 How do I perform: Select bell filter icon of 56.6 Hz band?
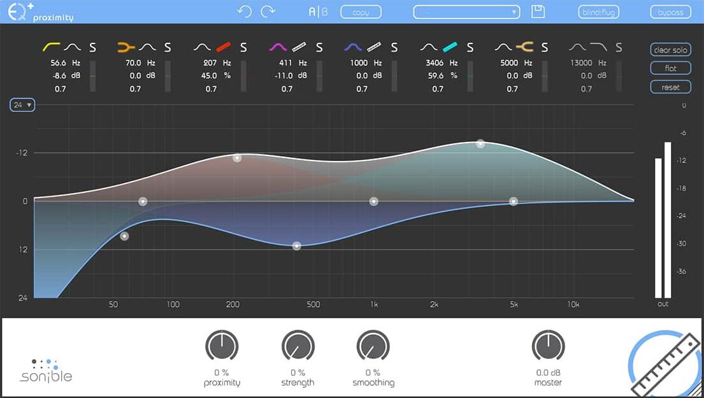coord(72,46)
